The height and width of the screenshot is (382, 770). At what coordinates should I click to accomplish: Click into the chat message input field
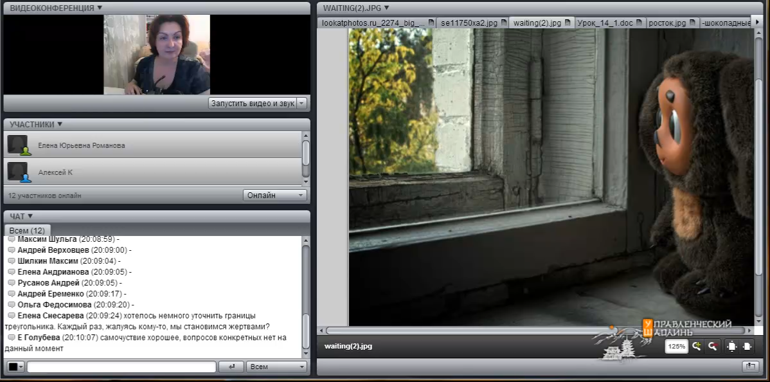(121, 367)
